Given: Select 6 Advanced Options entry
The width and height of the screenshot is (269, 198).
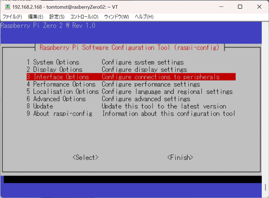Looking at the screenshot, I should (x=131, y=99).
